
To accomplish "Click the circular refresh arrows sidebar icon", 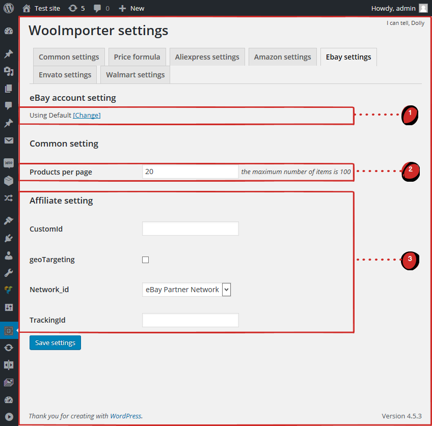I will [x=9, y=348].
